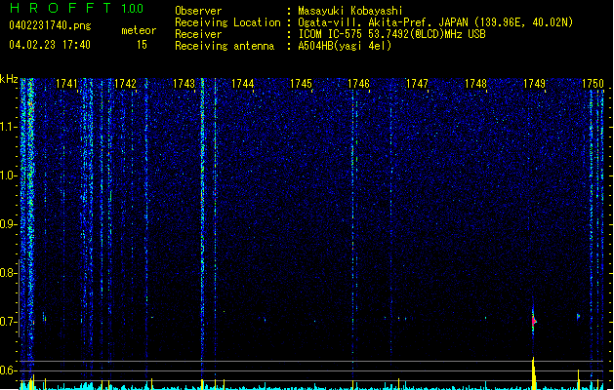Click the 1741 time marker

click(x=66, y=84)
